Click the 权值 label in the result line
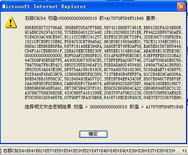 pyautogui.click(x=134, y=107)
